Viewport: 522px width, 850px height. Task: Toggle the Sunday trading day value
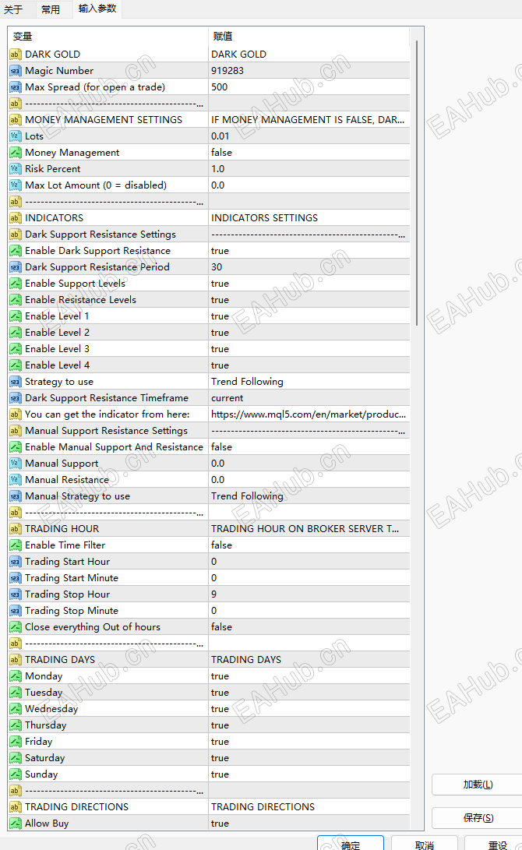(309, 774)
